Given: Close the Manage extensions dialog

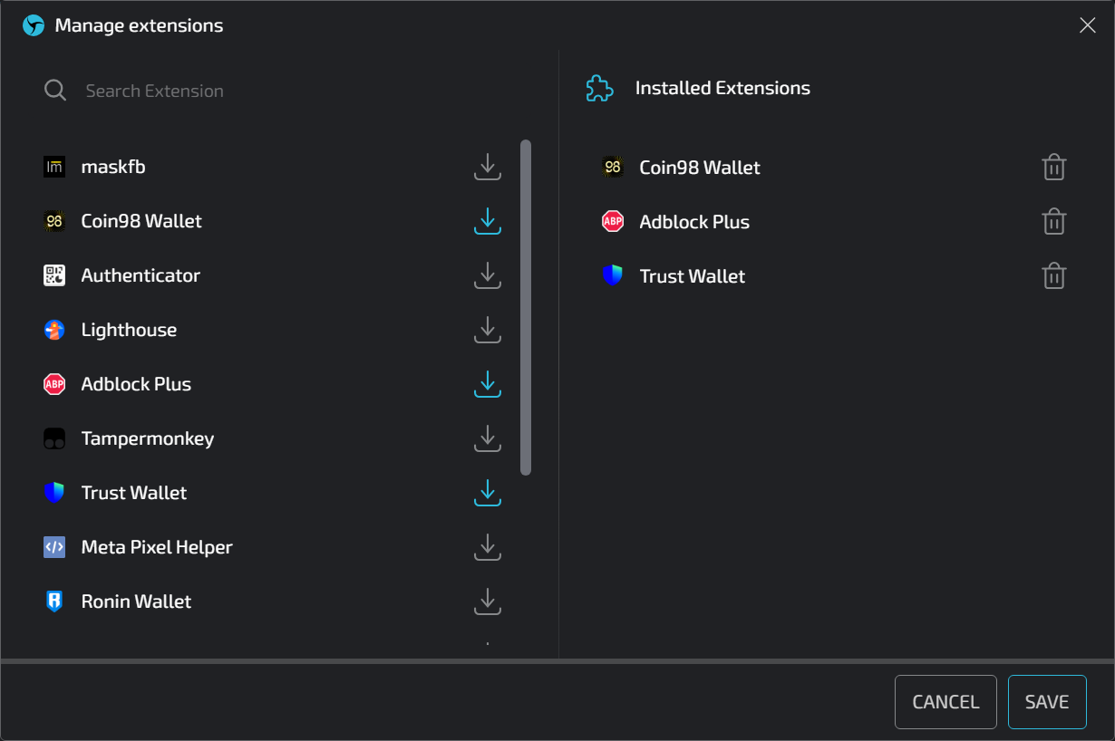Looking at the screenshot, I should [x=1087, y=25].
